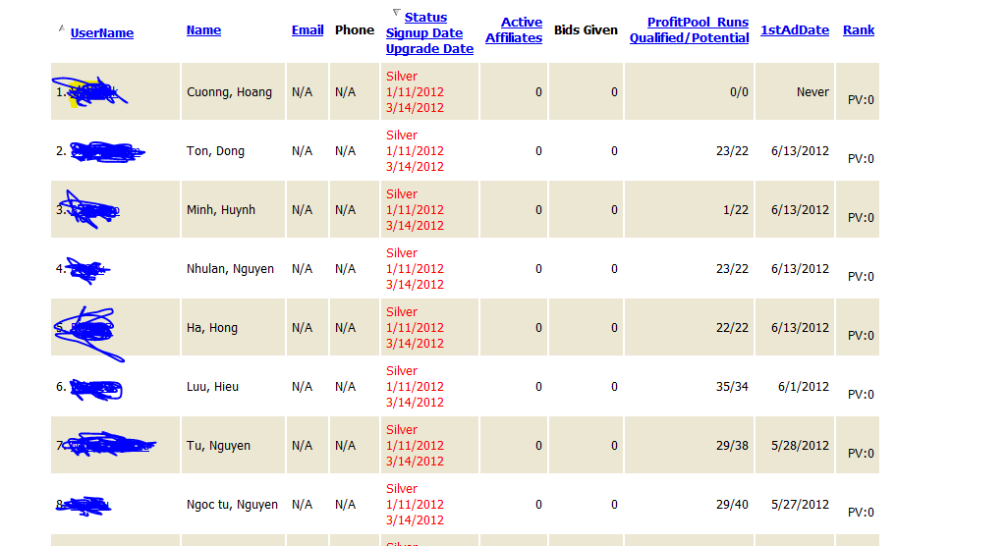Click the name cell Cuonng, Hoang
The height and width of the screenshot is (546, 1008).
pyautogui.click(x=229, y=92)
